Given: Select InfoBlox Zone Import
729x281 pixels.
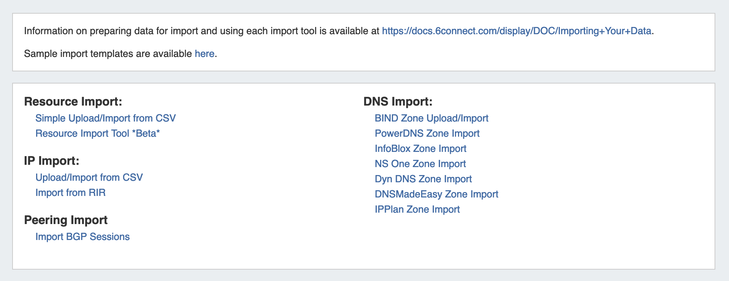Looking at the screenshot, I should tap(420, 149).
